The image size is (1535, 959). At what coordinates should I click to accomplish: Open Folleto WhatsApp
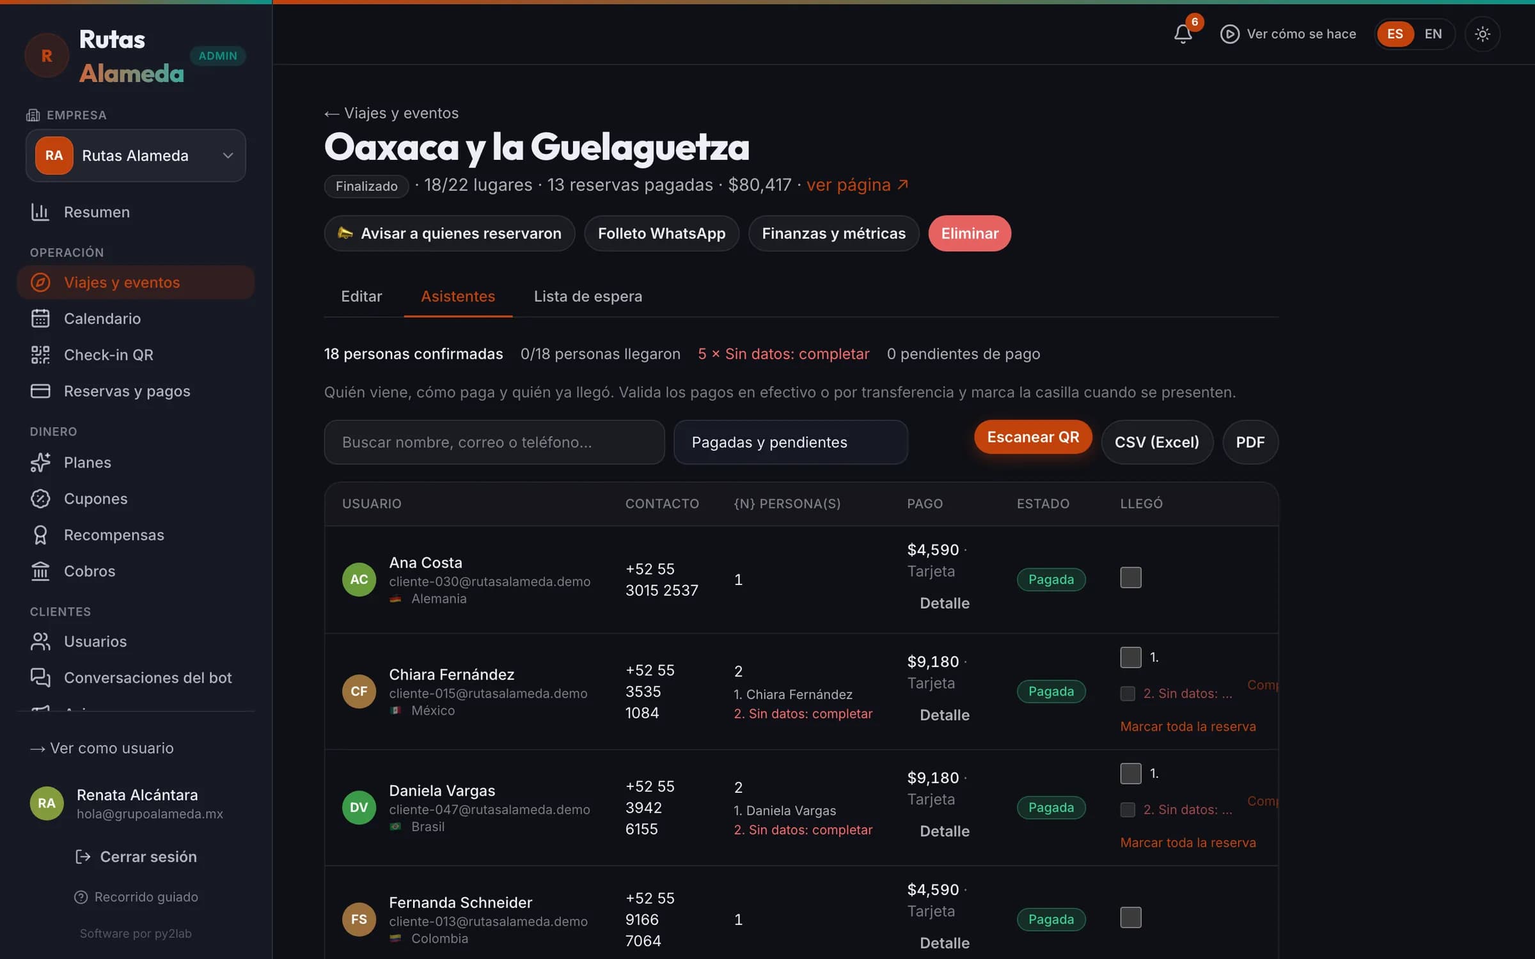click(x=661, y=233)
